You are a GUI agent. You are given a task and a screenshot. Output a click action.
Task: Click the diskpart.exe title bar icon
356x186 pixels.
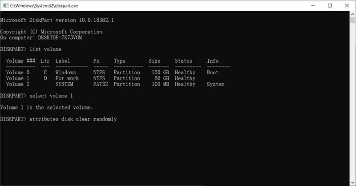[5, 5]
